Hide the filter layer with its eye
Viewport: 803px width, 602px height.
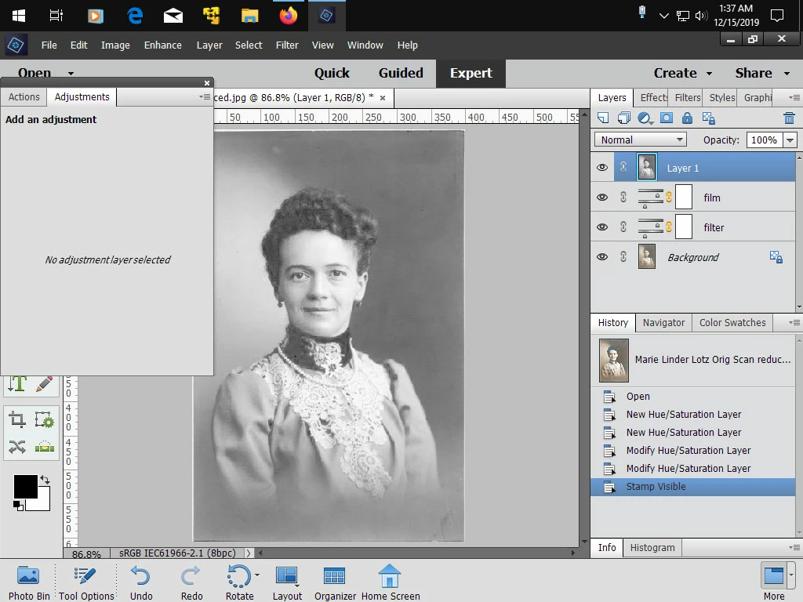(602, 227)
